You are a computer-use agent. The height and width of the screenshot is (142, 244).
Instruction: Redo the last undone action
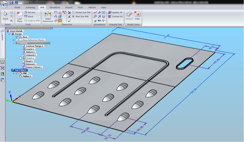23,2
